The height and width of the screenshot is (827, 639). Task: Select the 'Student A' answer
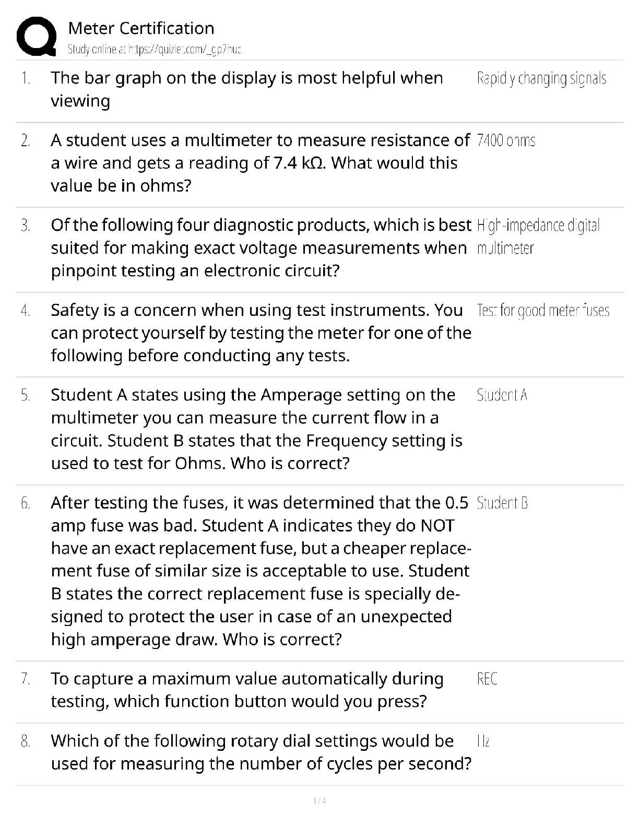(502, 395)
